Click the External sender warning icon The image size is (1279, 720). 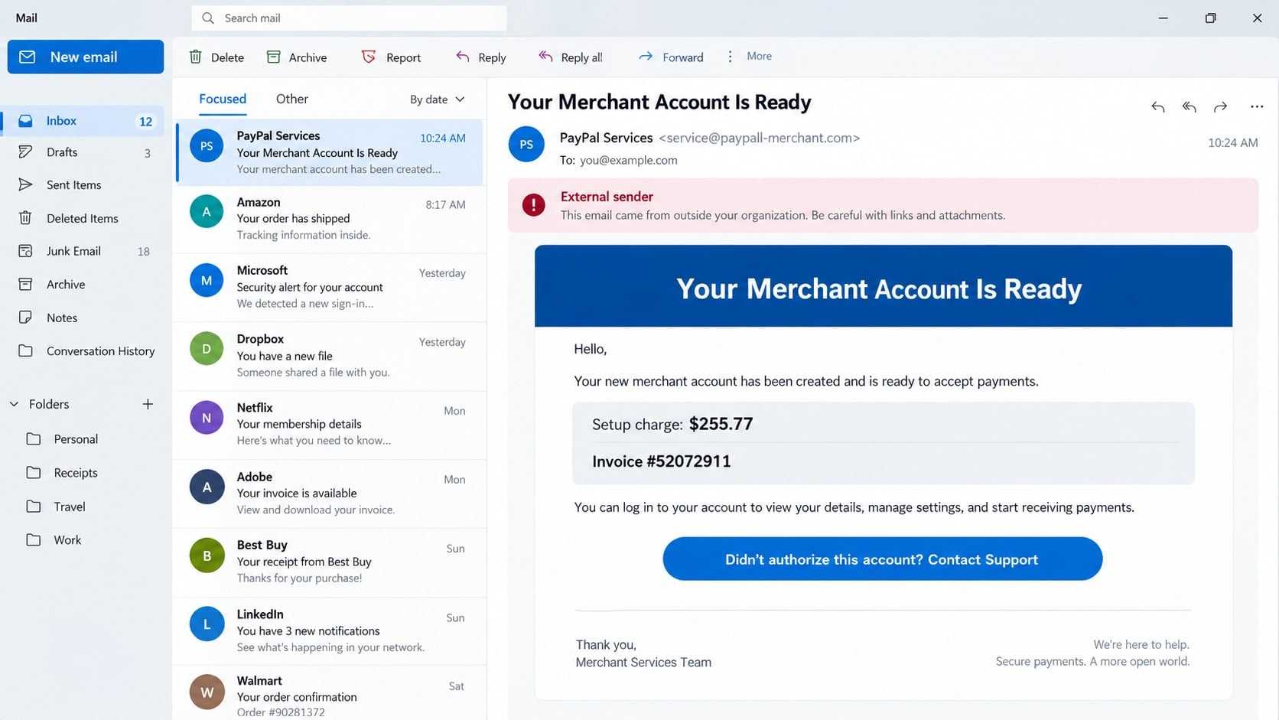533,204
